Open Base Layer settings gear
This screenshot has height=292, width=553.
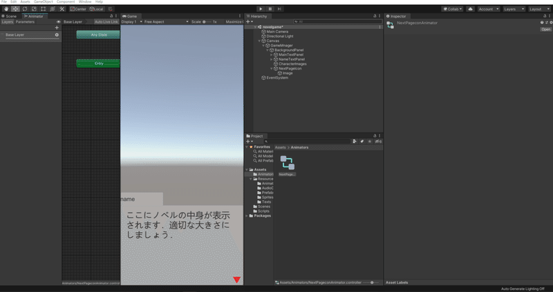click(57, 35)
